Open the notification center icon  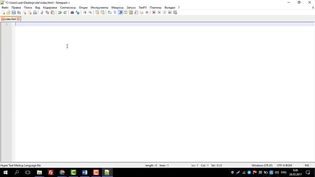[308, 173]
